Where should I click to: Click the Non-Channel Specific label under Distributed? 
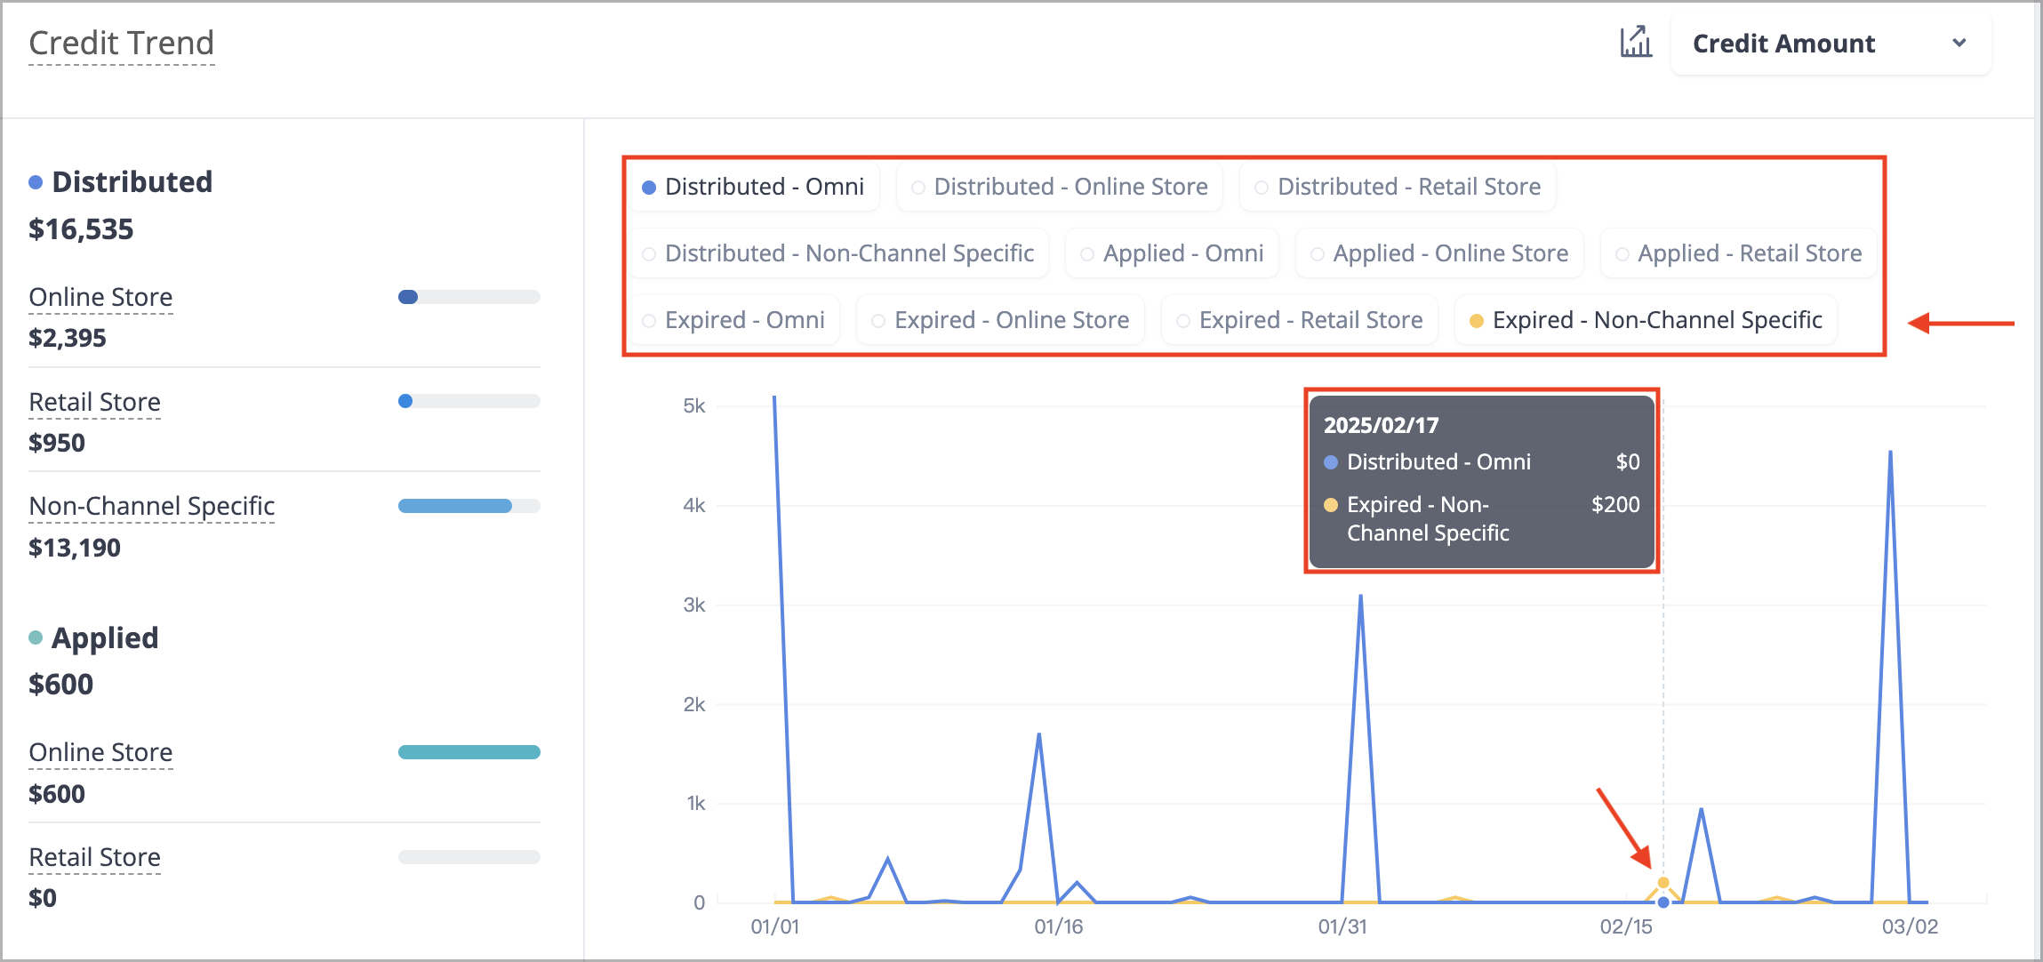coord(152,506)
